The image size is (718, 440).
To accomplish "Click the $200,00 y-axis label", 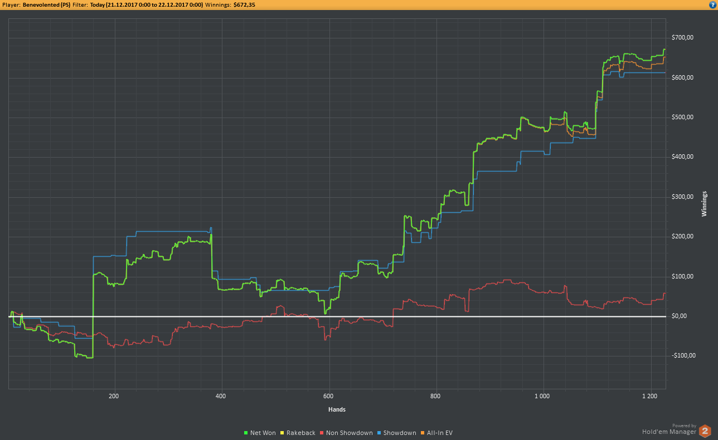I will (x=682, y=237).
